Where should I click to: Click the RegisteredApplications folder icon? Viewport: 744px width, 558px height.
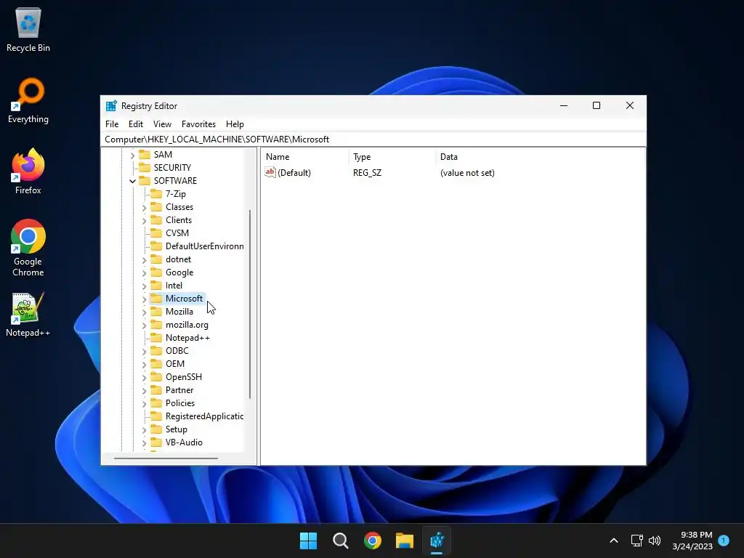[x=156, y=416]
